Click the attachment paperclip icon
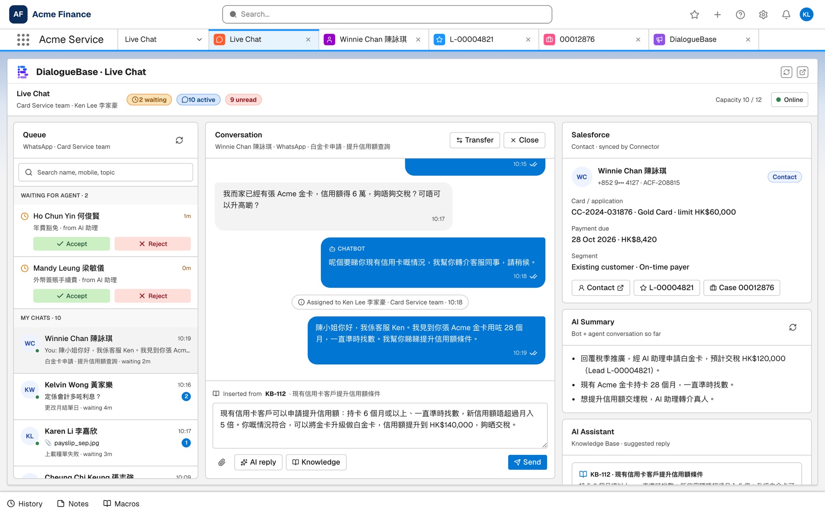Image resolution: width=825 pixels, height=515 pixels. (x=222, y=462)
